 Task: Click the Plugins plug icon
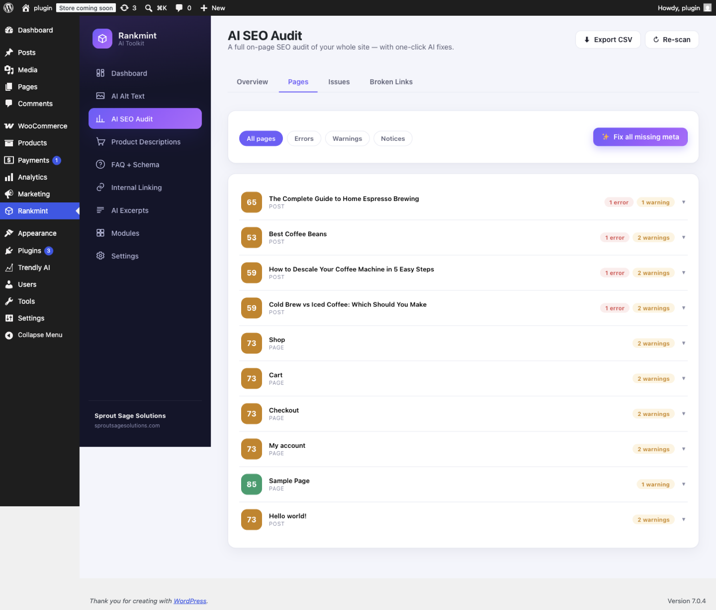9,251
